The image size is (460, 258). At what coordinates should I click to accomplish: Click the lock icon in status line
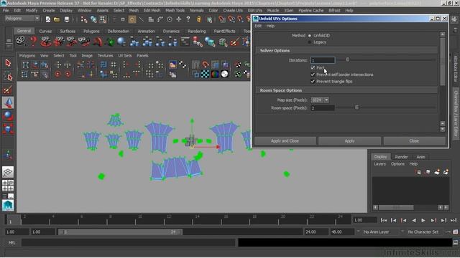199,19
